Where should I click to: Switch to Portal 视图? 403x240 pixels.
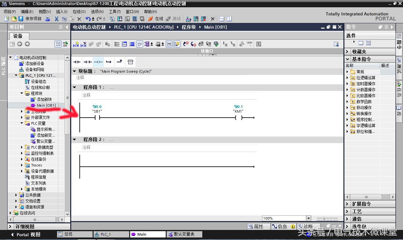coord(26,235)
